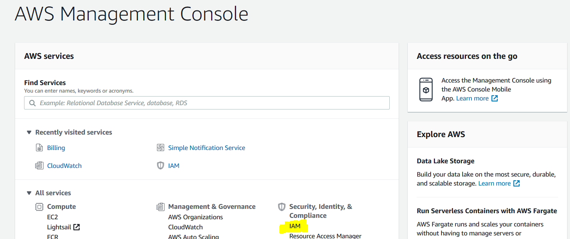Open Billing from recently visited services

click(x=56, y=148)
